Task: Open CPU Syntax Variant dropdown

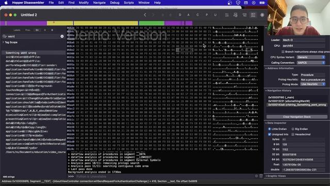Action: (x=311, y=57)
